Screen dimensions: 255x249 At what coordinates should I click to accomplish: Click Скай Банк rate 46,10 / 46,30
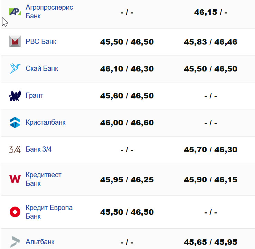127,69
